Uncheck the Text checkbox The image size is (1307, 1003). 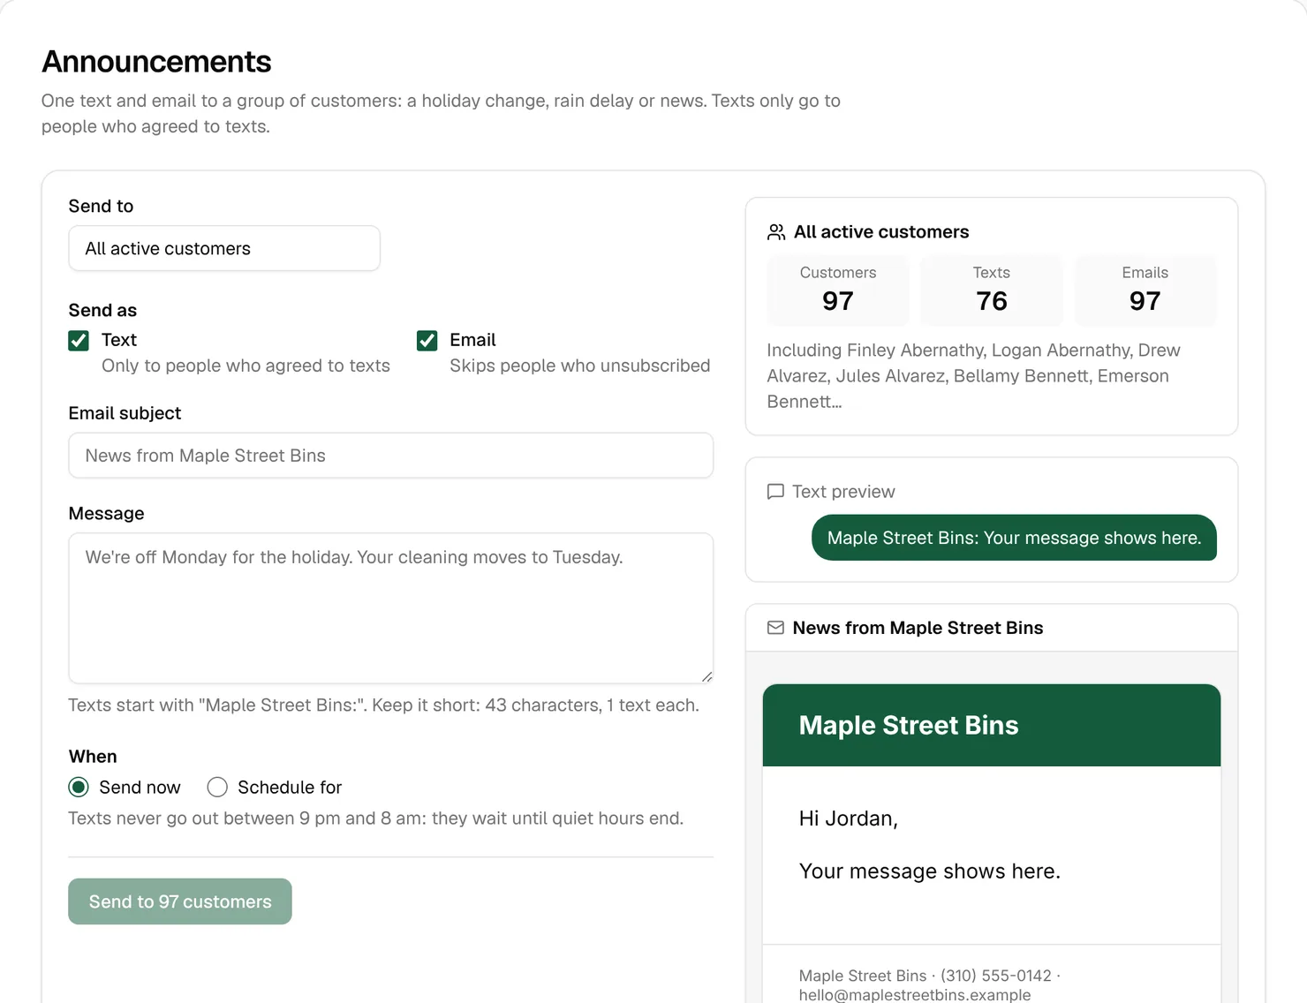(x=79, y=341)
